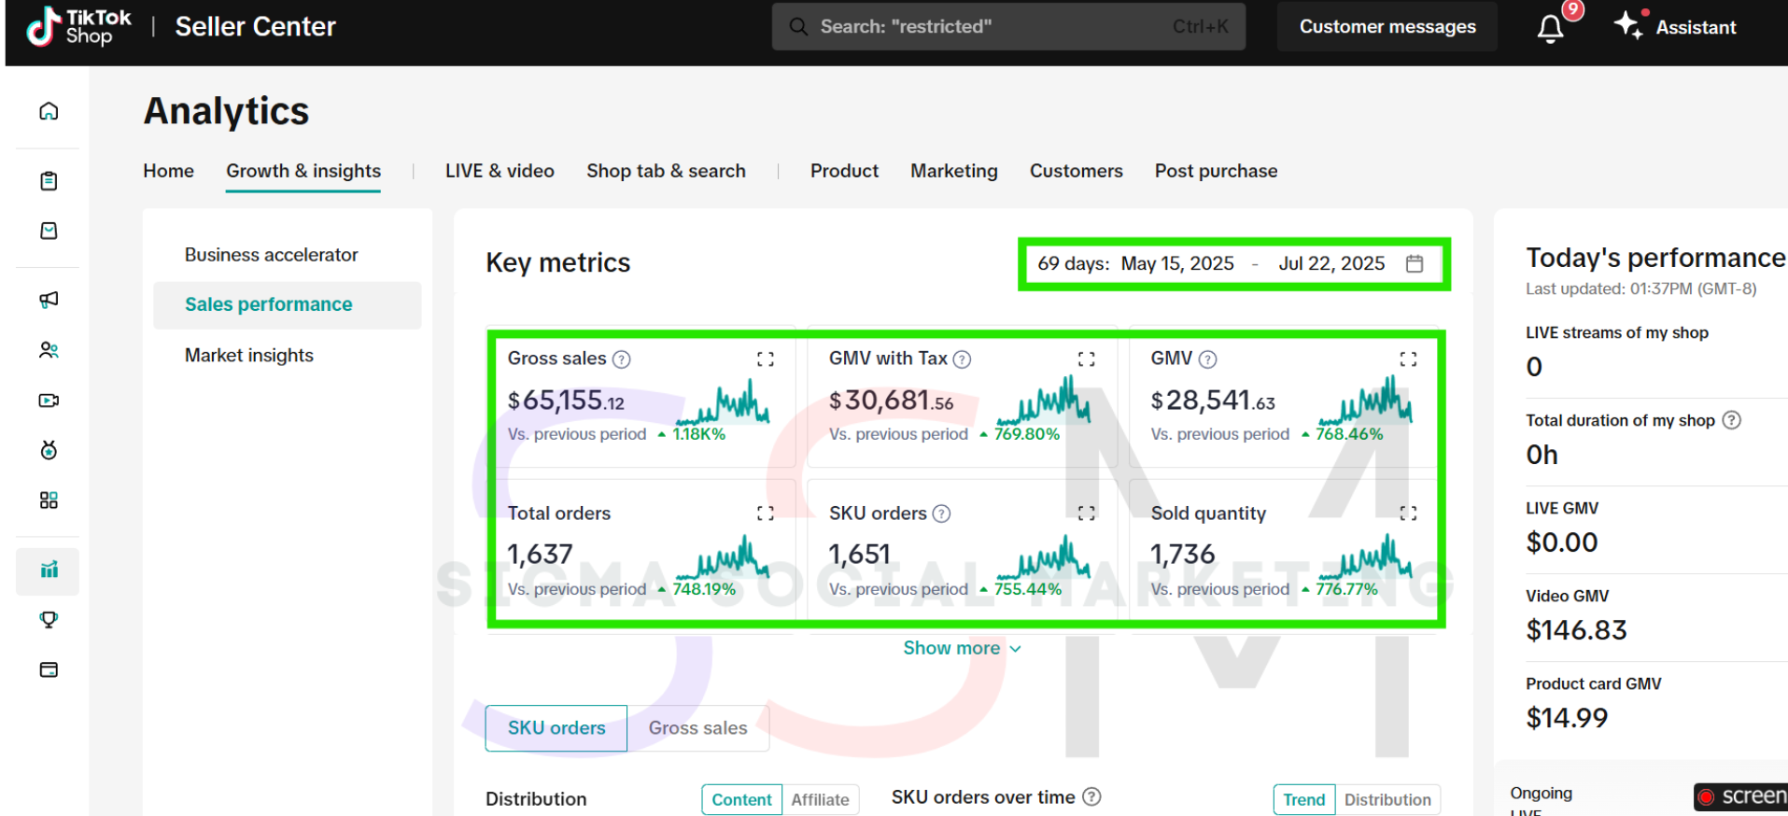Open the notifications bell icon
1788x816 pixels.
[x=1550, y=28]
